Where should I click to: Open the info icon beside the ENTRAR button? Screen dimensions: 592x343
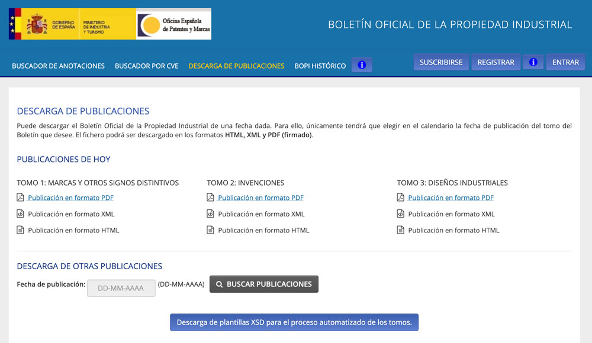click(533, 62)
